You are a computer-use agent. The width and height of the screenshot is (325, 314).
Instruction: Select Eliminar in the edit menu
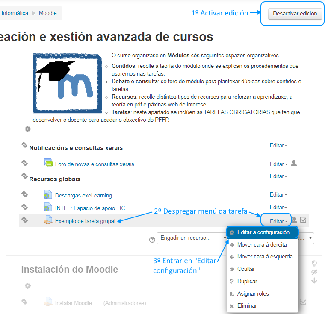262,306
